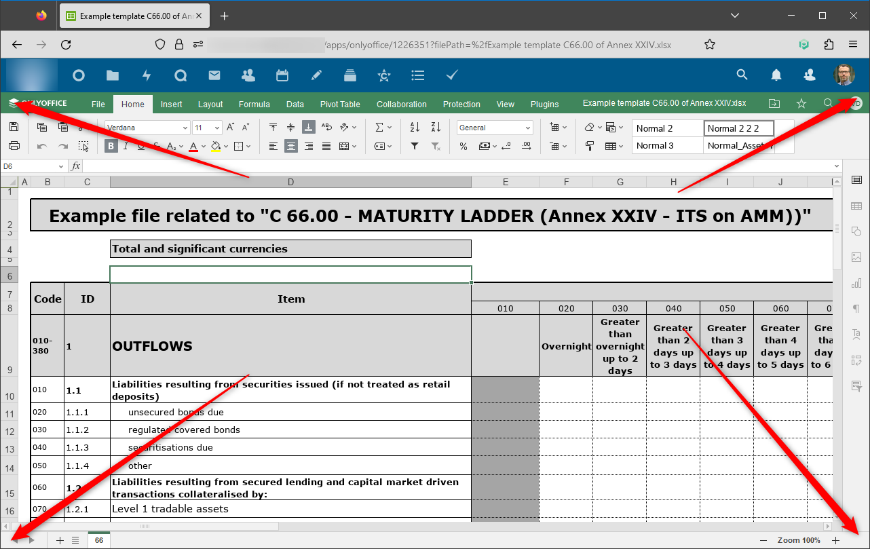Image resolution: width=870 pixels, height=549 pixels.
Task: Open the Shape settings panel in right sidebar
Action: pos(856,231)
